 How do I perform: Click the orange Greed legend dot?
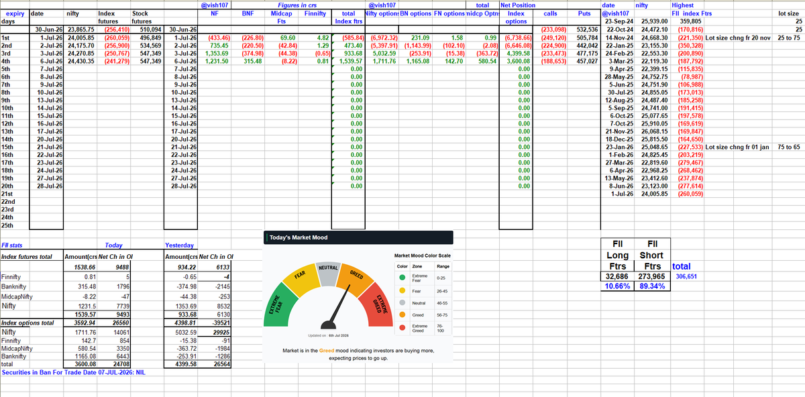401,315
